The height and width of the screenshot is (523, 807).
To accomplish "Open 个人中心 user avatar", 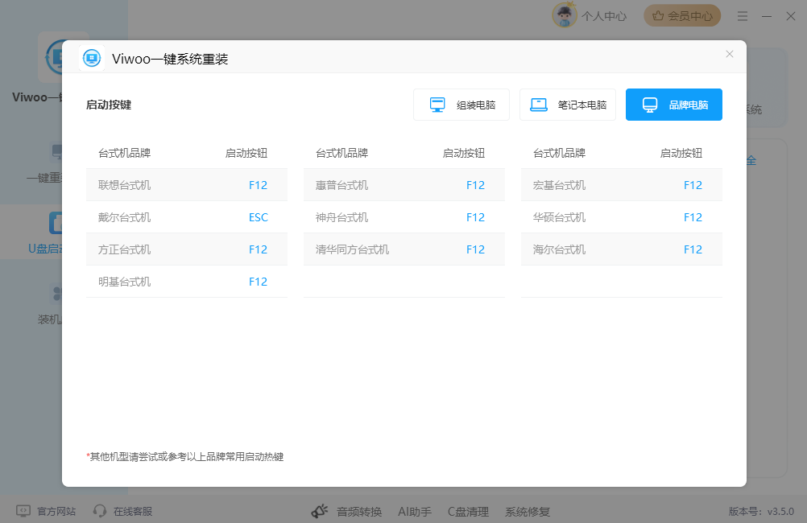I will pyautogui.click(x=564, y=15).
